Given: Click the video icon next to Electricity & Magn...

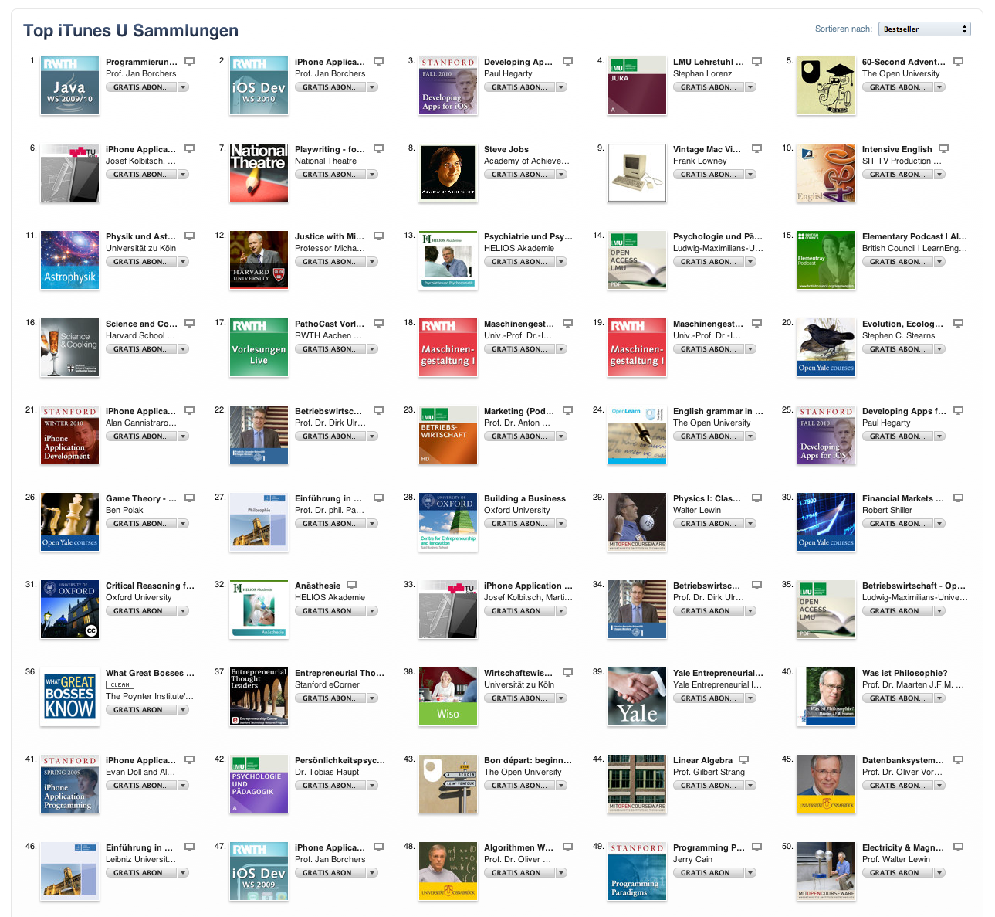Looking at the screenshot, I should click(x=958, y=847).
